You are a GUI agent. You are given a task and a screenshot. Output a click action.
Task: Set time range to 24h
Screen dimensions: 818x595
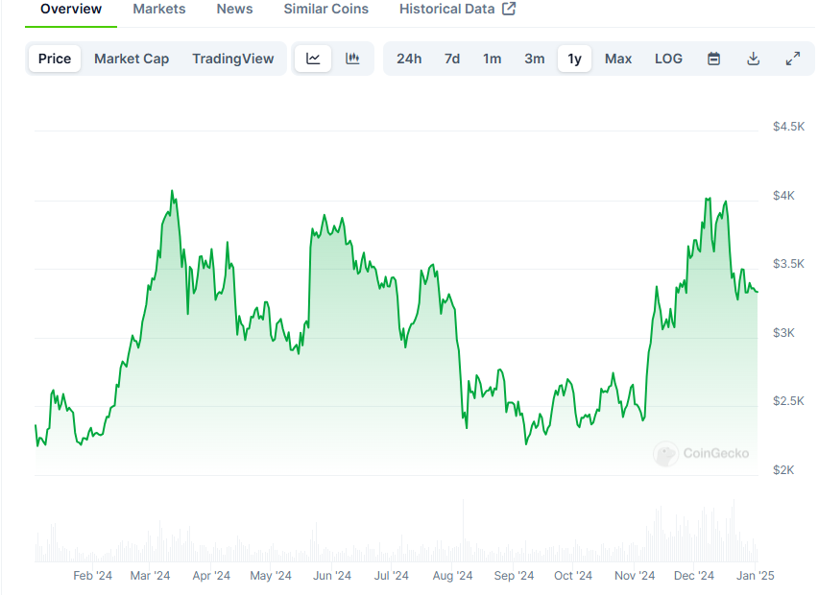pyautogui.click(x=409, y=59)
